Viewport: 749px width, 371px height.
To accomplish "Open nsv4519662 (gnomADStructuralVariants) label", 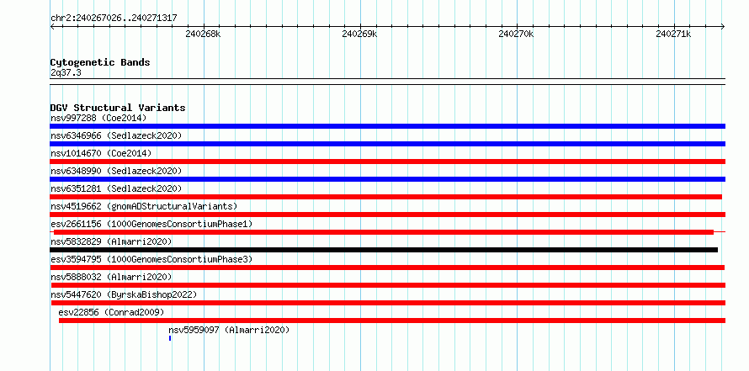I will tap(144, 206).
